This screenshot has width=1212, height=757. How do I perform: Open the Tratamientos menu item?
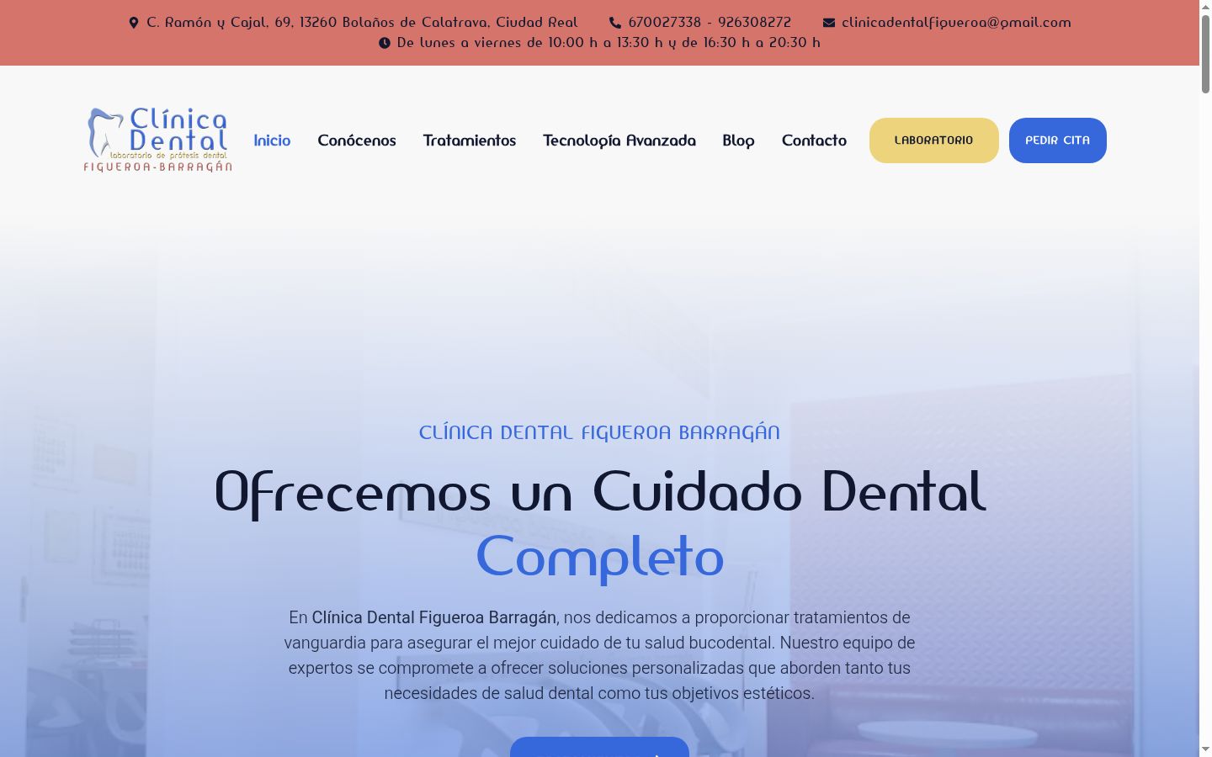point(470,140)
